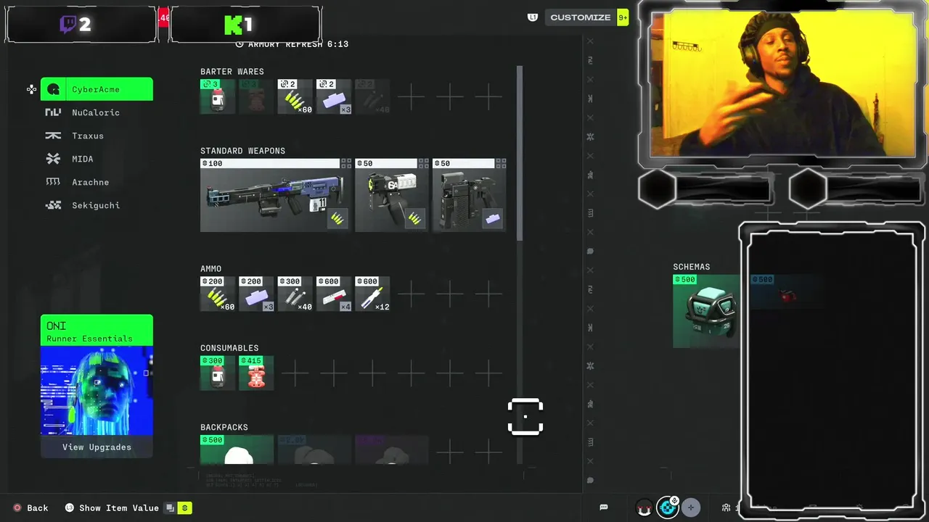Click the NuCaloric faction logo icon

tap(53, 112)
